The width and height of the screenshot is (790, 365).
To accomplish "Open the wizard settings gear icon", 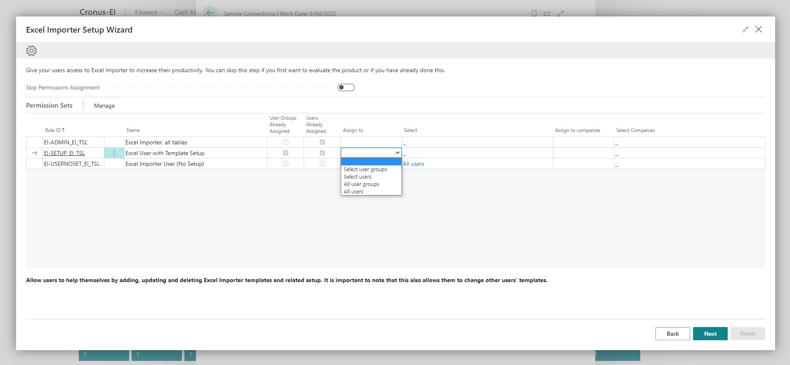I will 31,51.
